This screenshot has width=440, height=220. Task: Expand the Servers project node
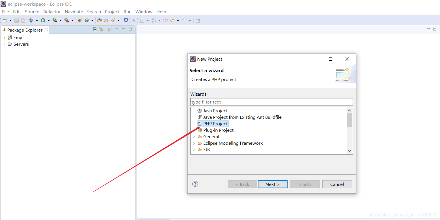(x=4, y=44)
